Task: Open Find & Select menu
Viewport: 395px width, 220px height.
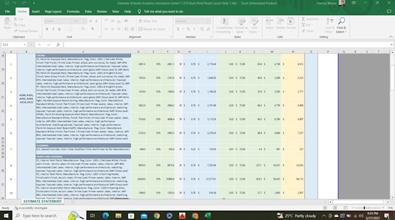Action: (342, 25)
